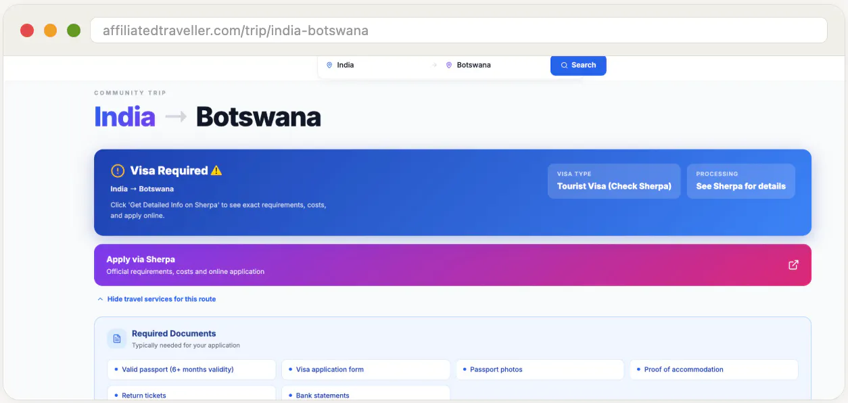
Task: Click the arrow between origin and destination fields
Action: (434, 66)
